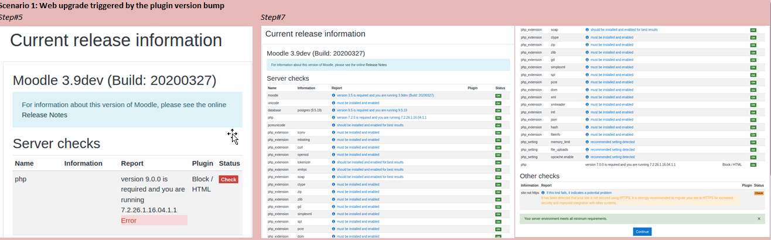The width and height of the screenshot is (771, 240).
Task: Click the OK badge in the opcache.enable row
Action: pos(753,157)
